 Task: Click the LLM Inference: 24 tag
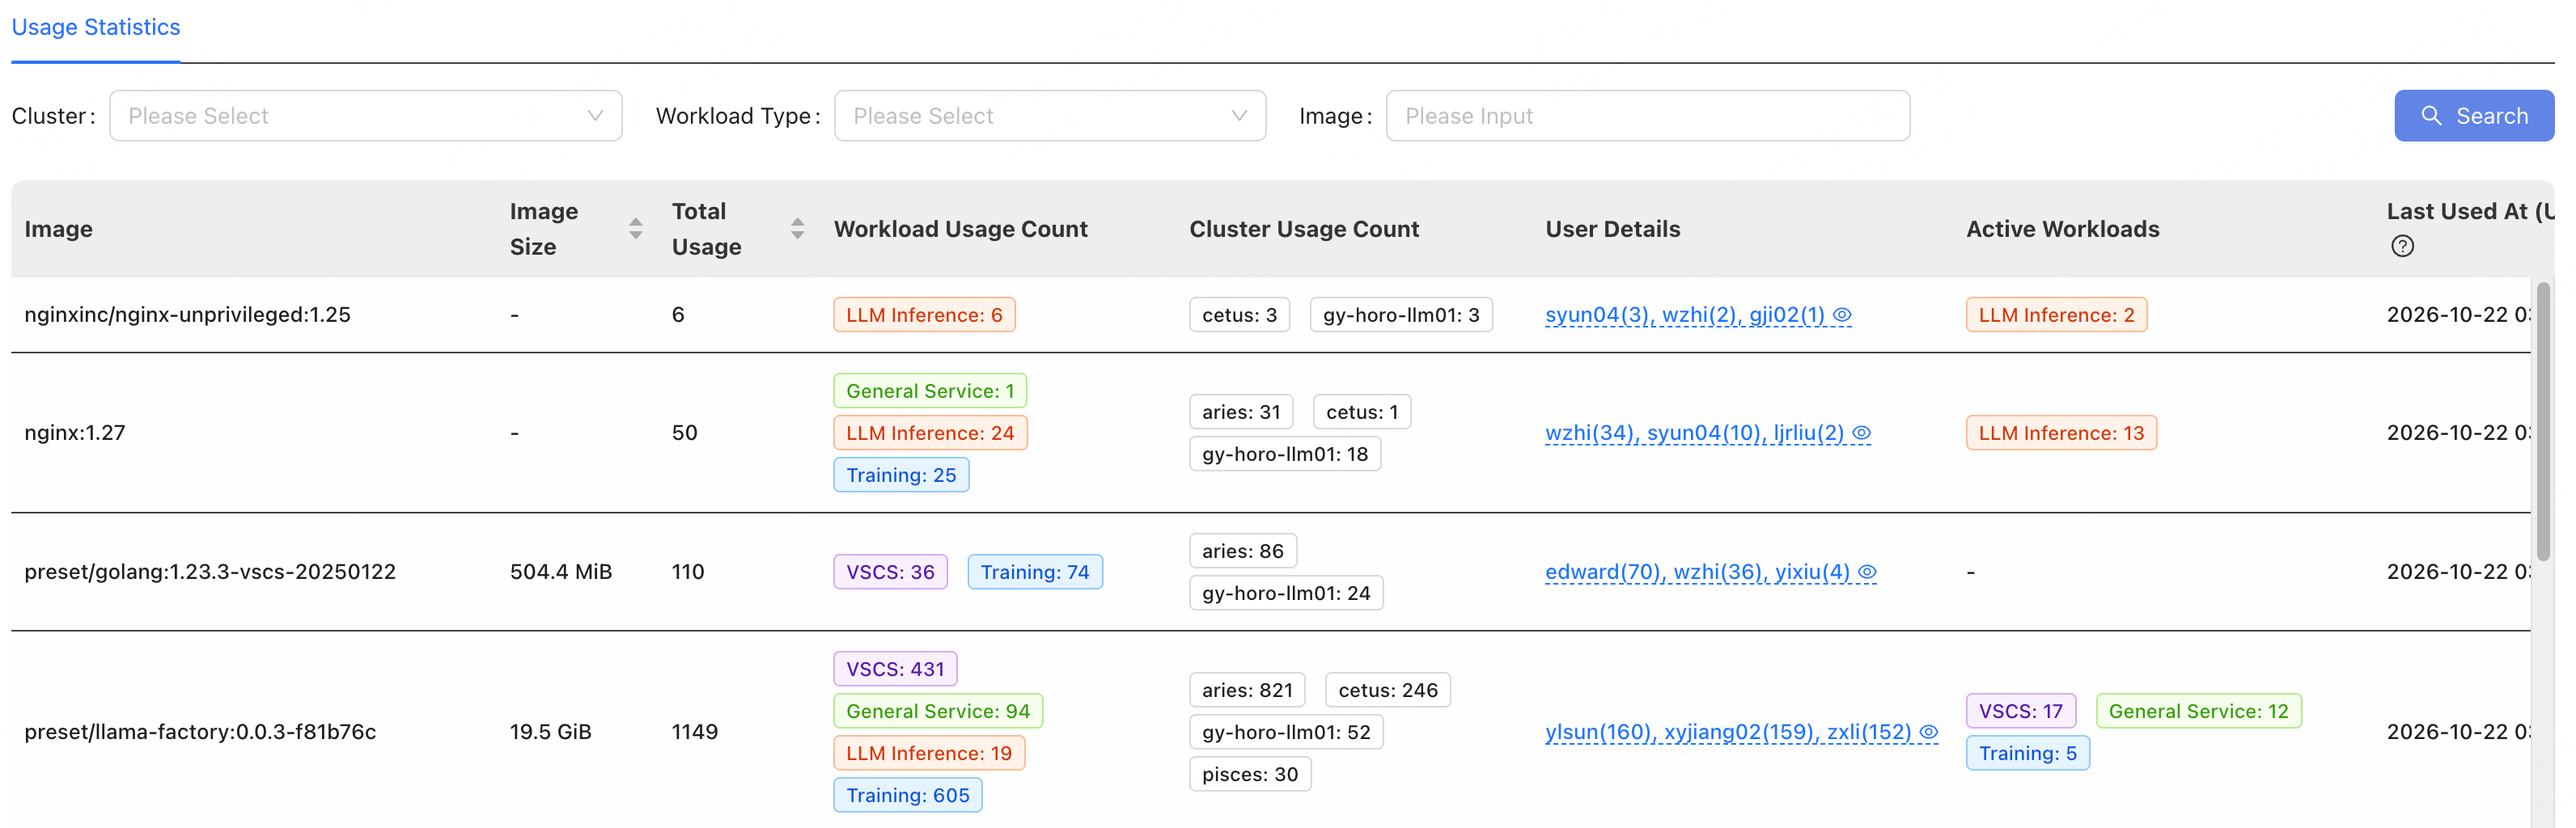click(930, 433)
